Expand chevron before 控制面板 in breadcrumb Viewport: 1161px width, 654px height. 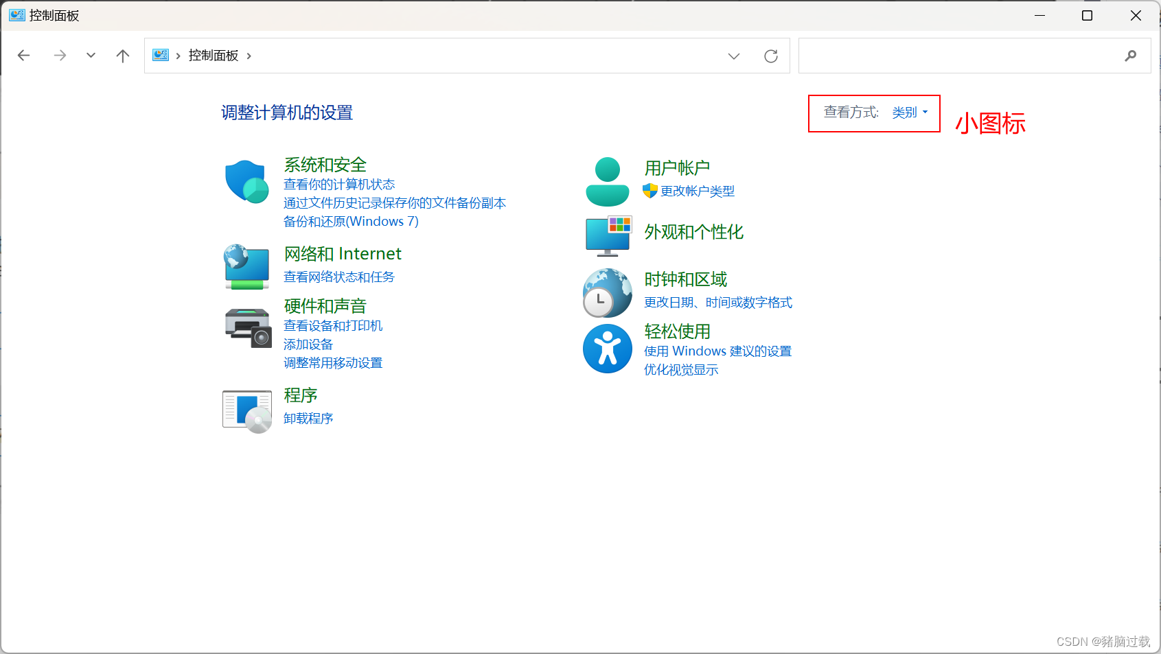[x=179, y=56]
